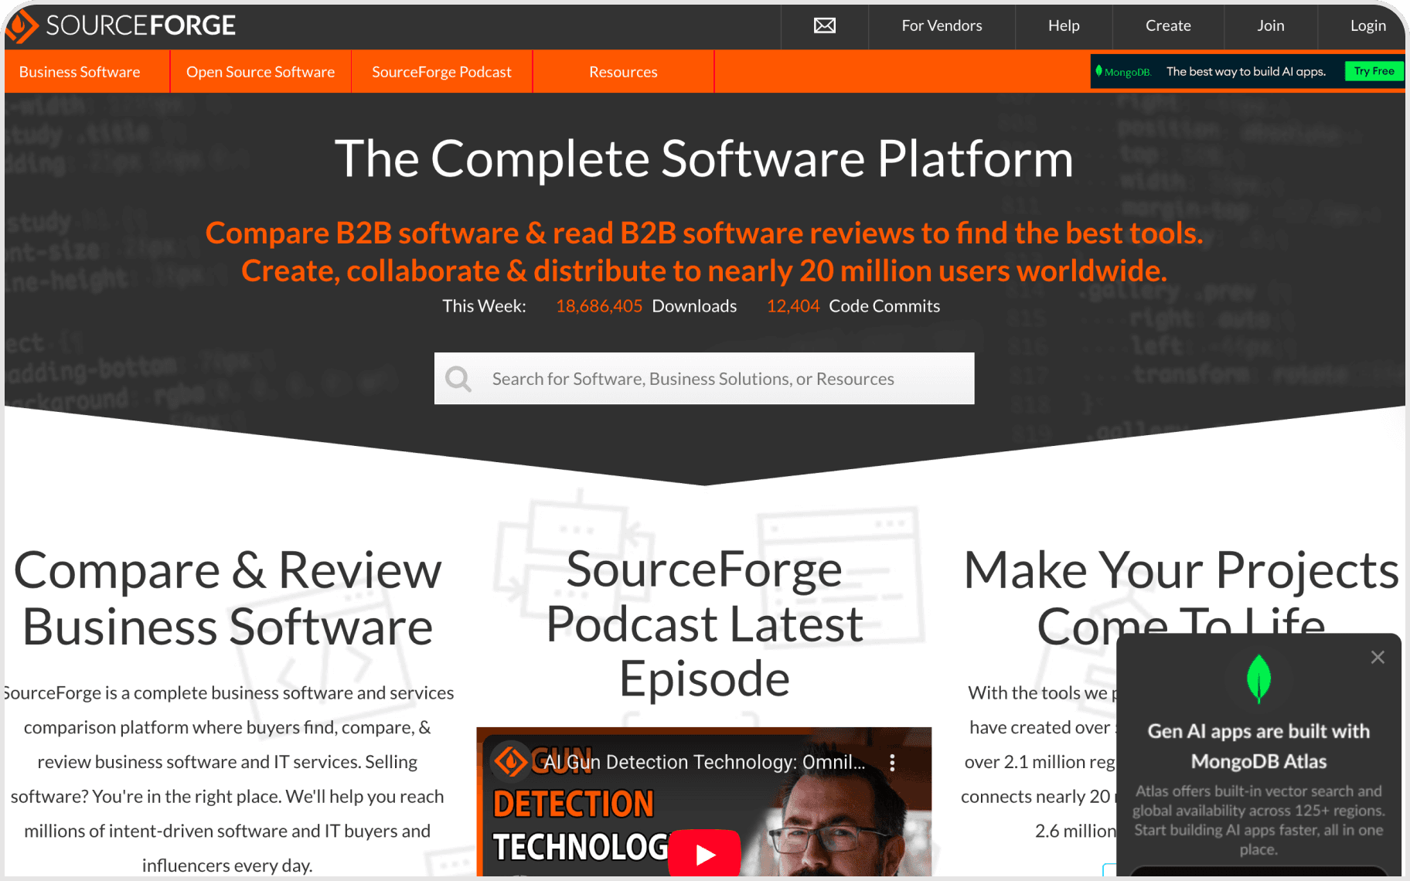Viewport: 1410px width, 881px height.
Task: Click 'The best way to build AI apps' ad text
Action: pos(1246,71)
